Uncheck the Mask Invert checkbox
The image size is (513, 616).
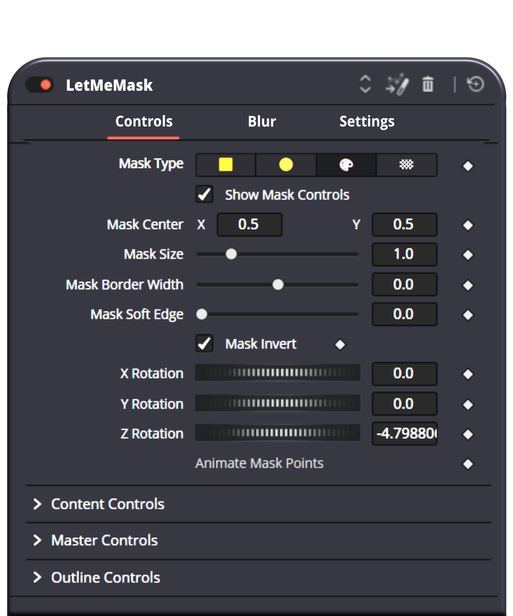tap(204, 343)
